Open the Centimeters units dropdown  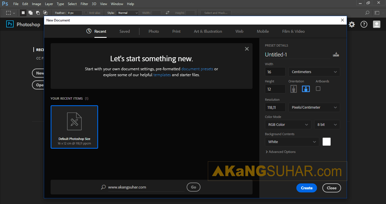pyautogui.click(x=314, y=72)
